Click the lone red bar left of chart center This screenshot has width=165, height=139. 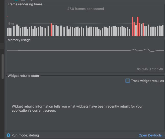51,30
